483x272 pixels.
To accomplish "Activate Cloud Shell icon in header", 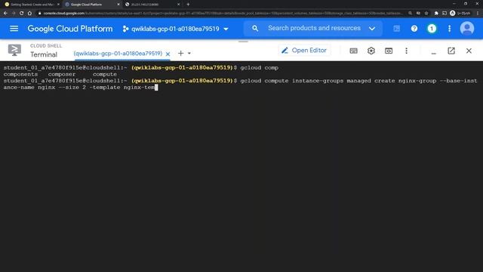I will tap(396, 29).
